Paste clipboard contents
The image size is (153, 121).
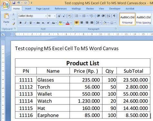click(x=6, y=16)
